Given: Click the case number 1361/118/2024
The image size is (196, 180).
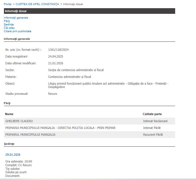Looking at the screenshot, I should 58,50.
